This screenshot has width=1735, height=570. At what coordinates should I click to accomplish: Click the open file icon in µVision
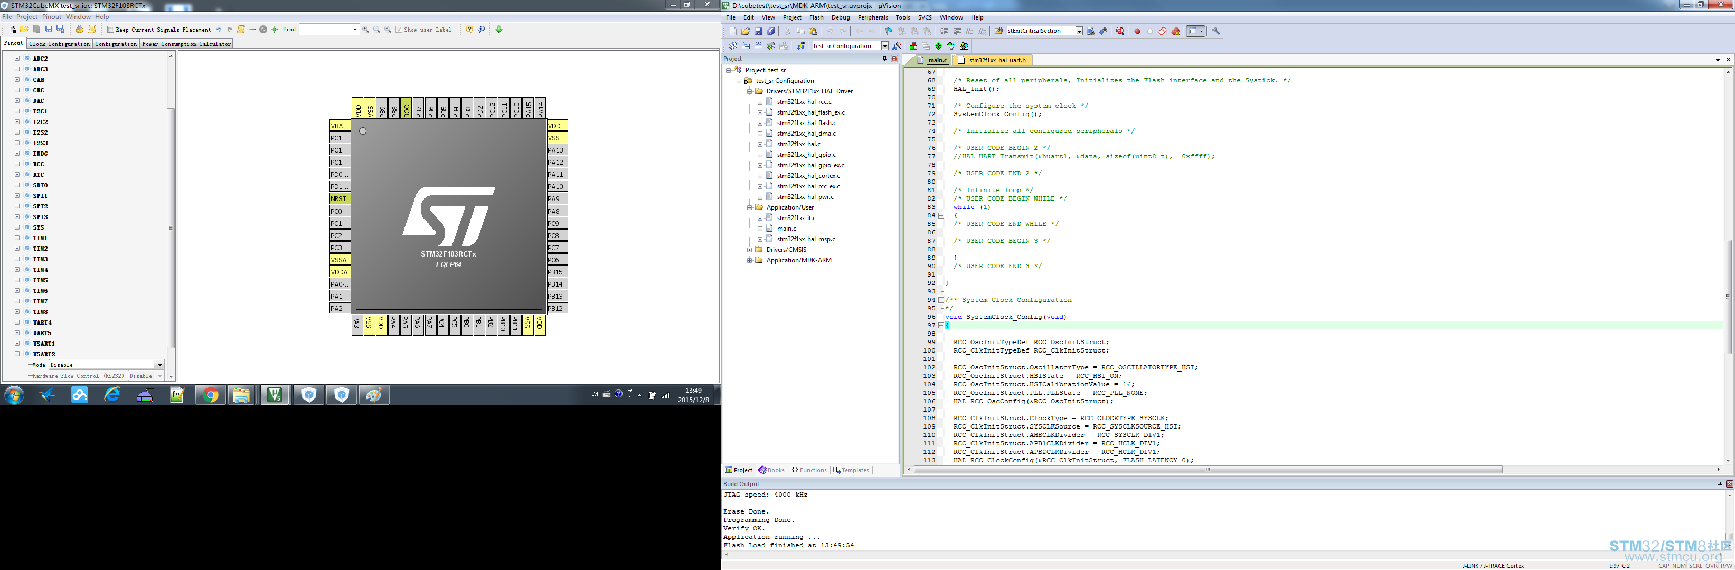[x=746, y=31]
